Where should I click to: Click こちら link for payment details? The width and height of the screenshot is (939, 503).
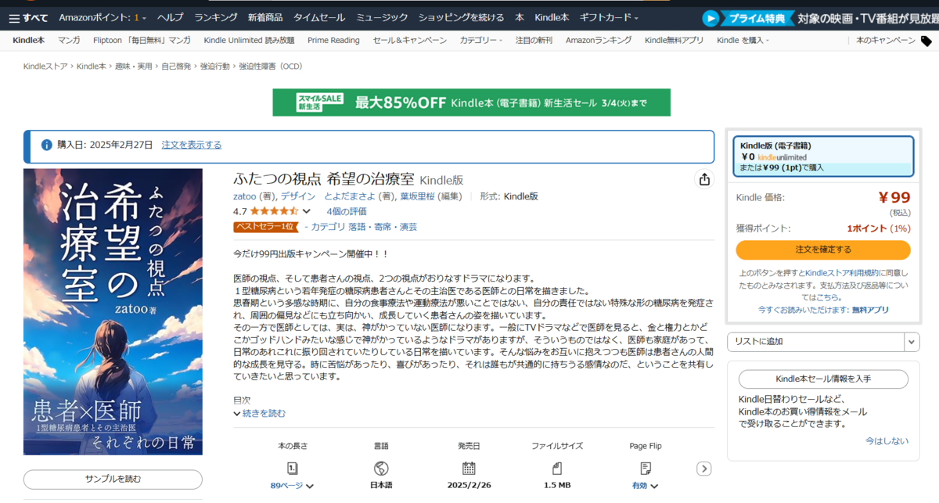[x=829, y=297]
